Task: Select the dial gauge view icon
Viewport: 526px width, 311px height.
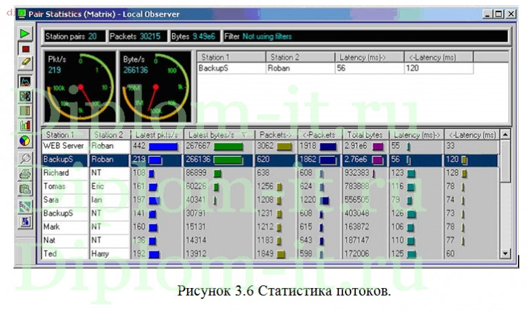Action: point(25,96)
